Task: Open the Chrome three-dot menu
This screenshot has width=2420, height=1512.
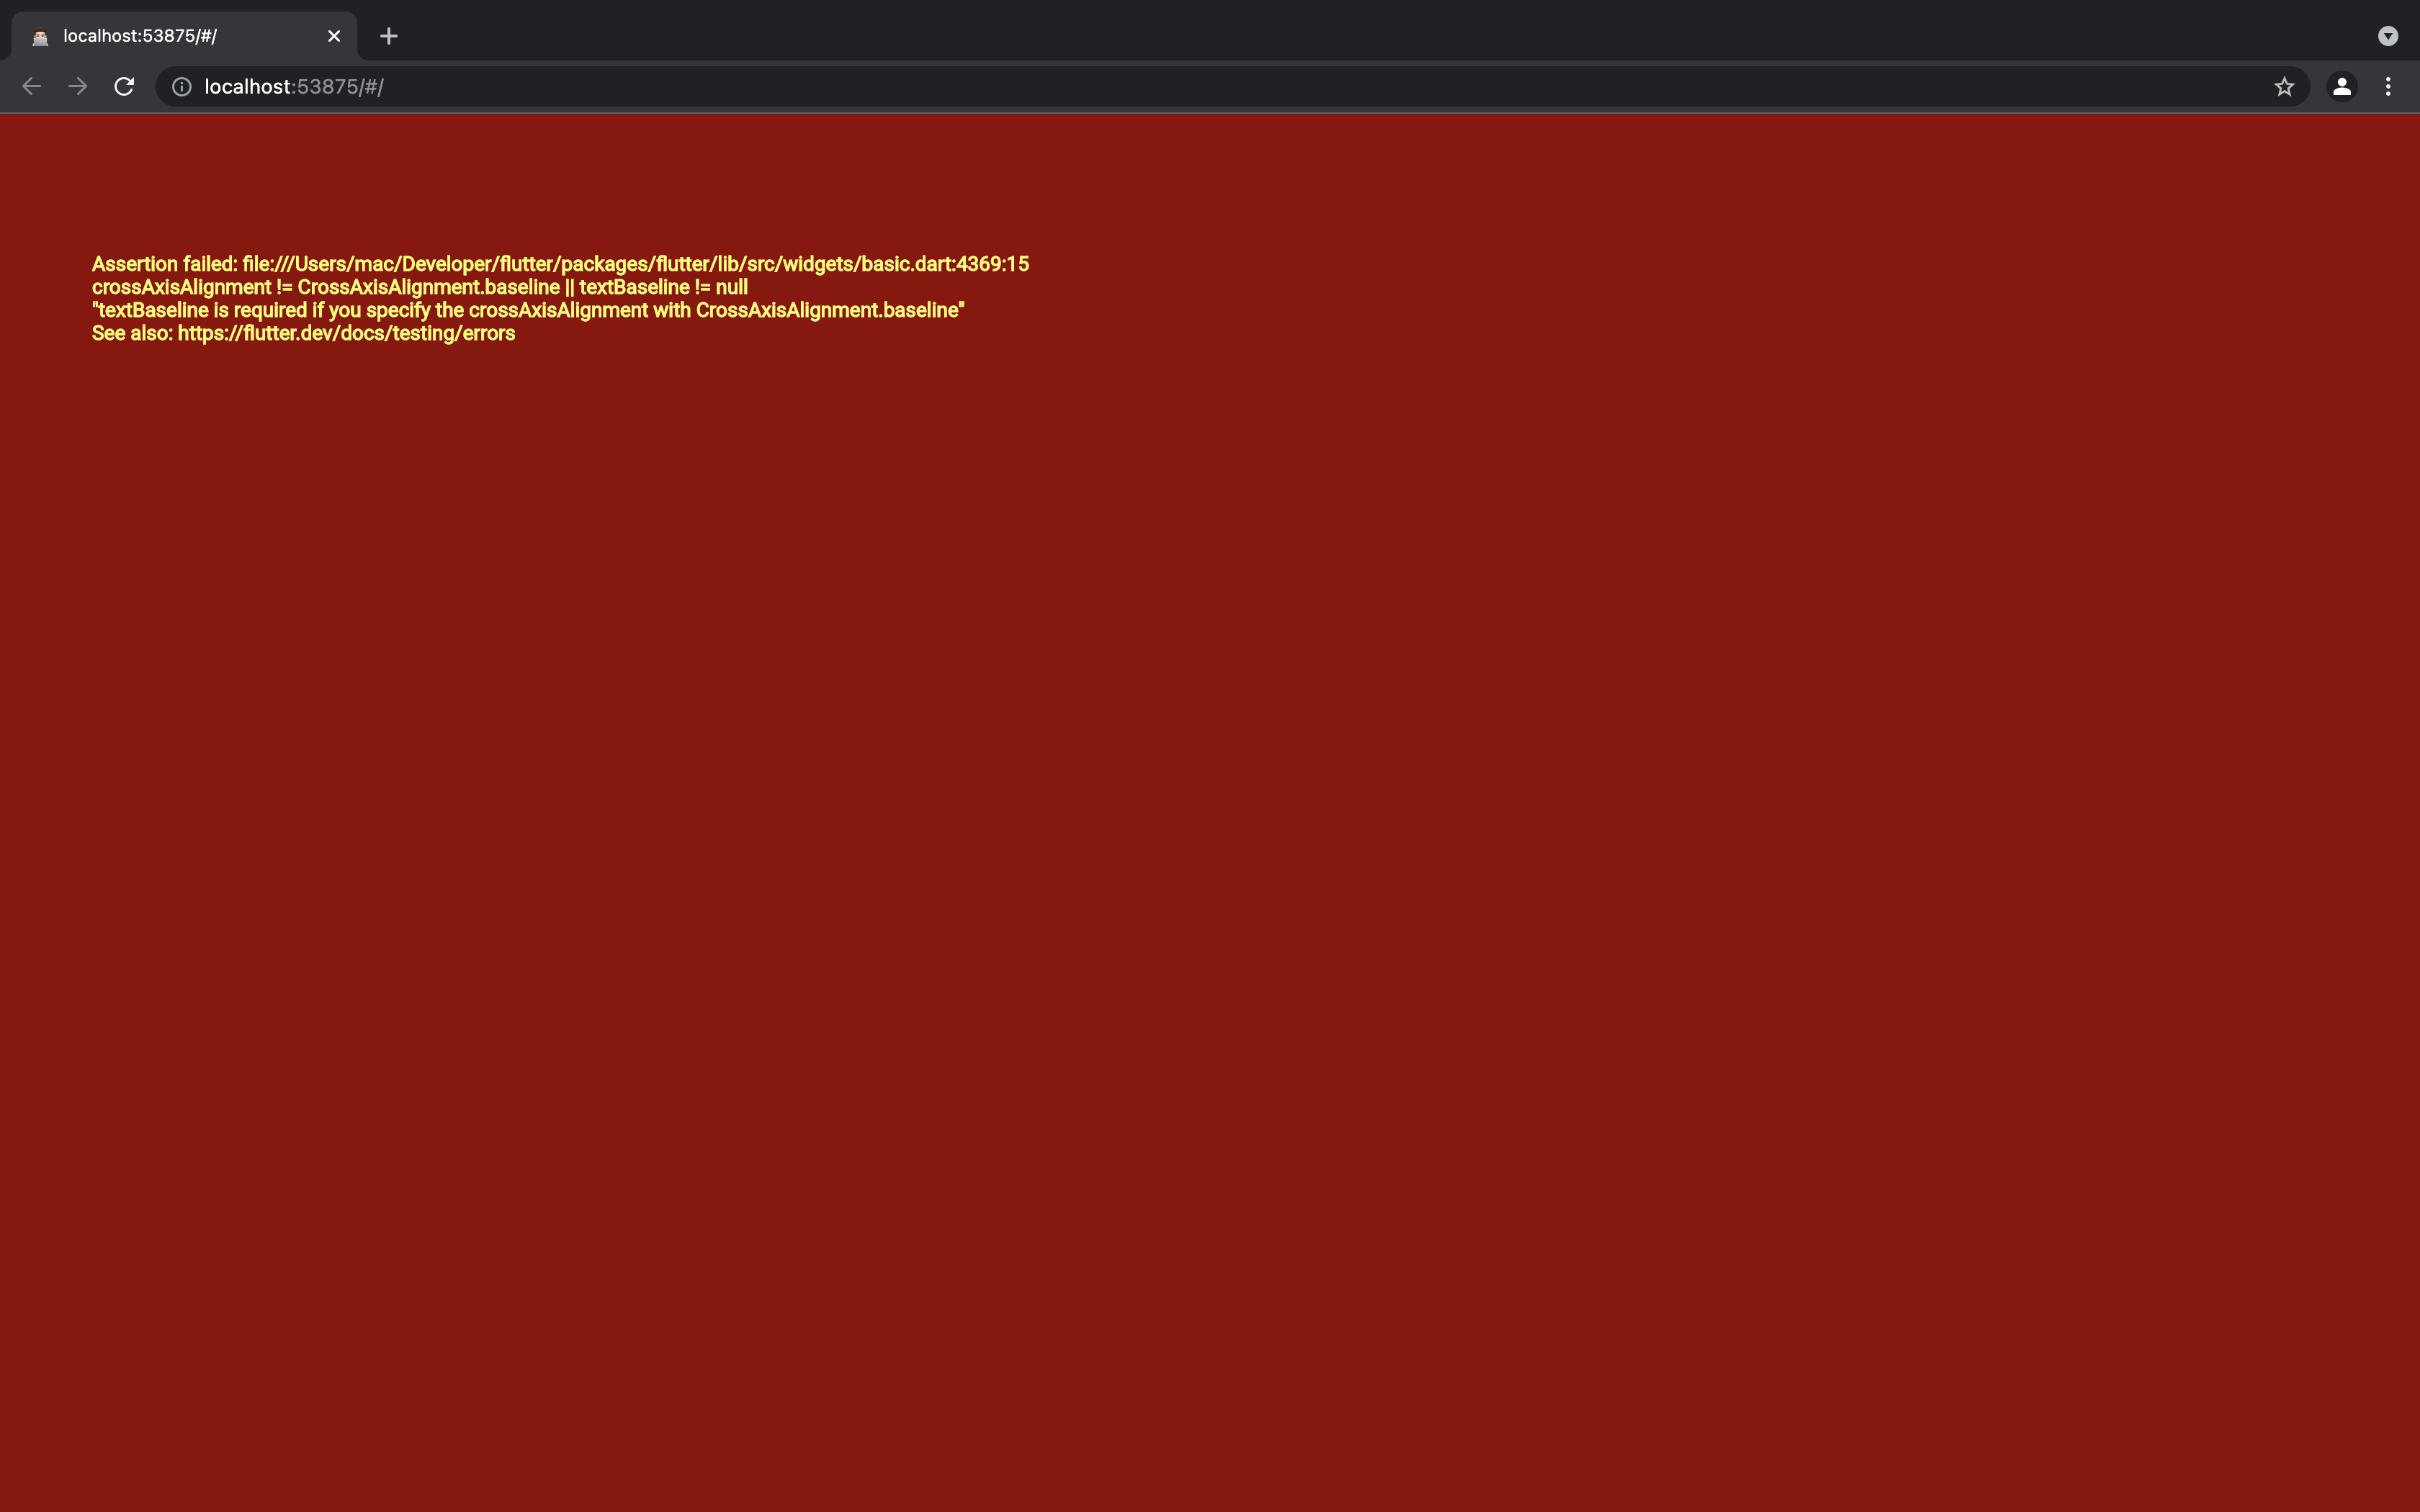Action: tap(2388, 87)
